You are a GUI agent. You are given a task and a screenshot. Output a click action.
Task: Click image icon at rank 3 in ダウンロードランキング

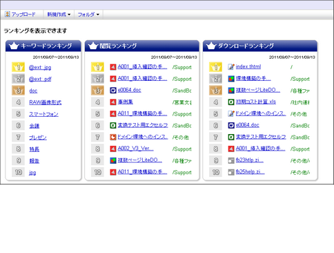(231, 91)
